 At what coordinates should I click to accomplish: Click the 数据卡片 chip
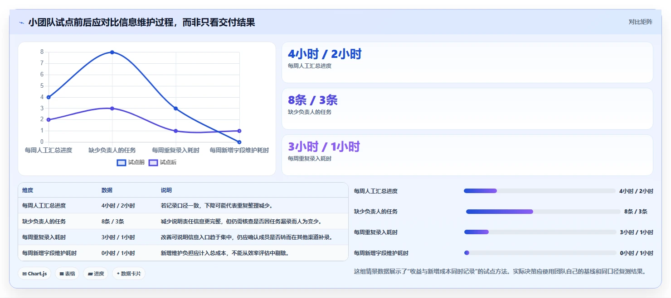tap(129, 274)
